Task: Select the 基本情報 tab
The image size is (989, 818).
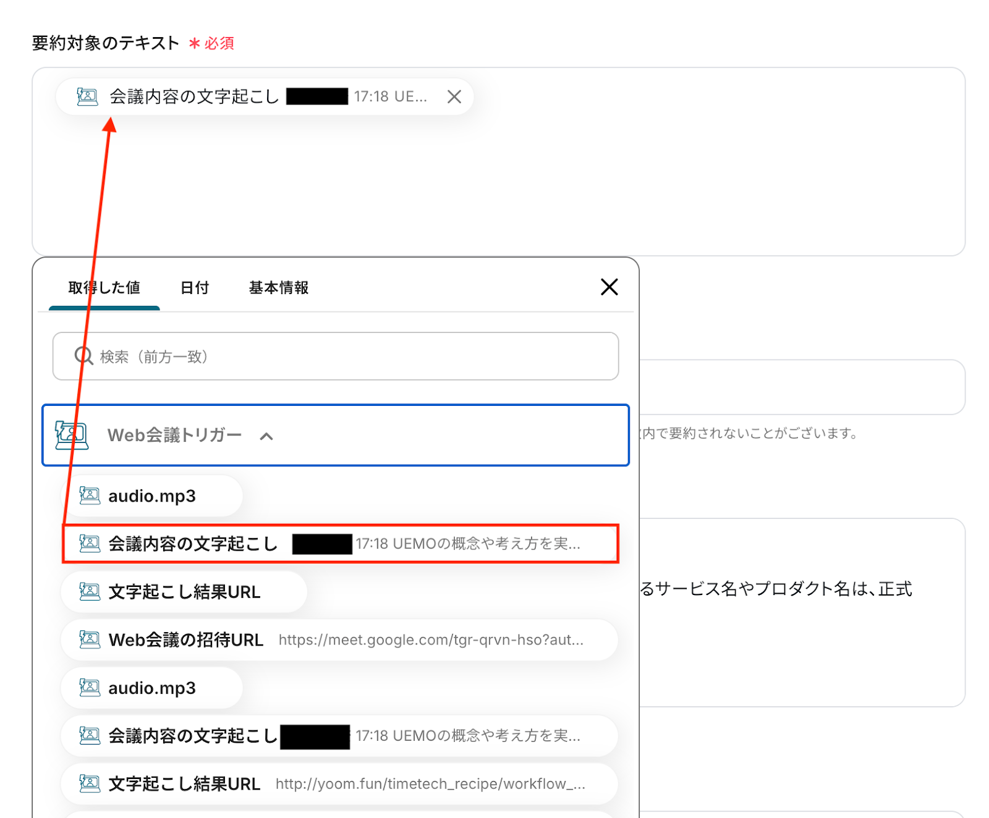Action: (278, 288)
